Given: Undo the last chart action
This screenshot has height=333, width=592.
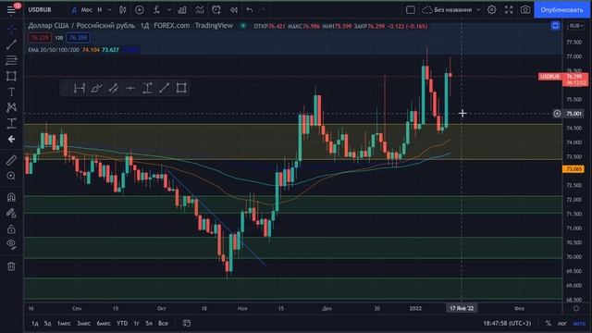Looking at the screenshot, I should (x=249, y=10).
